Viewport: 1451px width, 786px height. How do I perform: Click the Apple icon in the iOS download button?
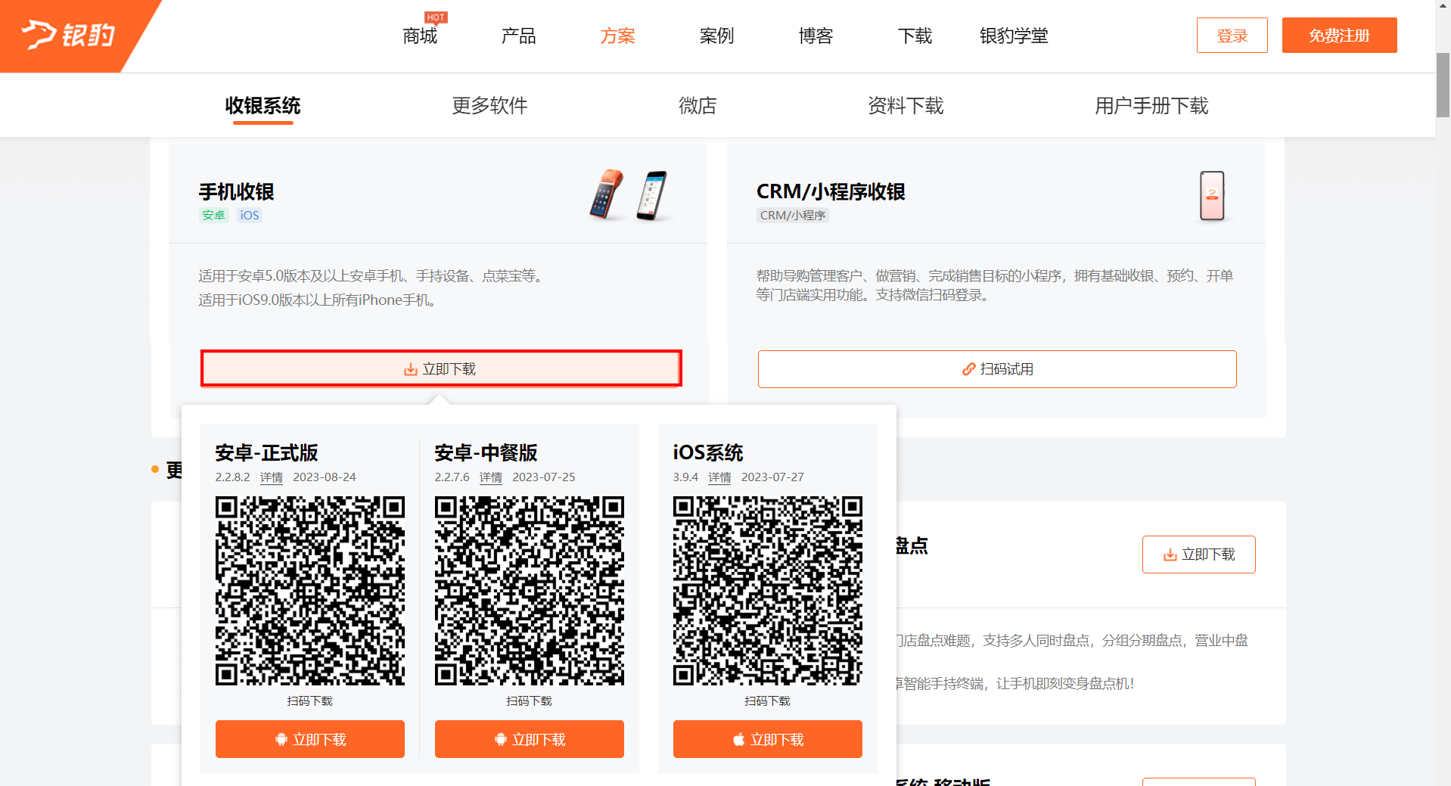tap(739, 739)
